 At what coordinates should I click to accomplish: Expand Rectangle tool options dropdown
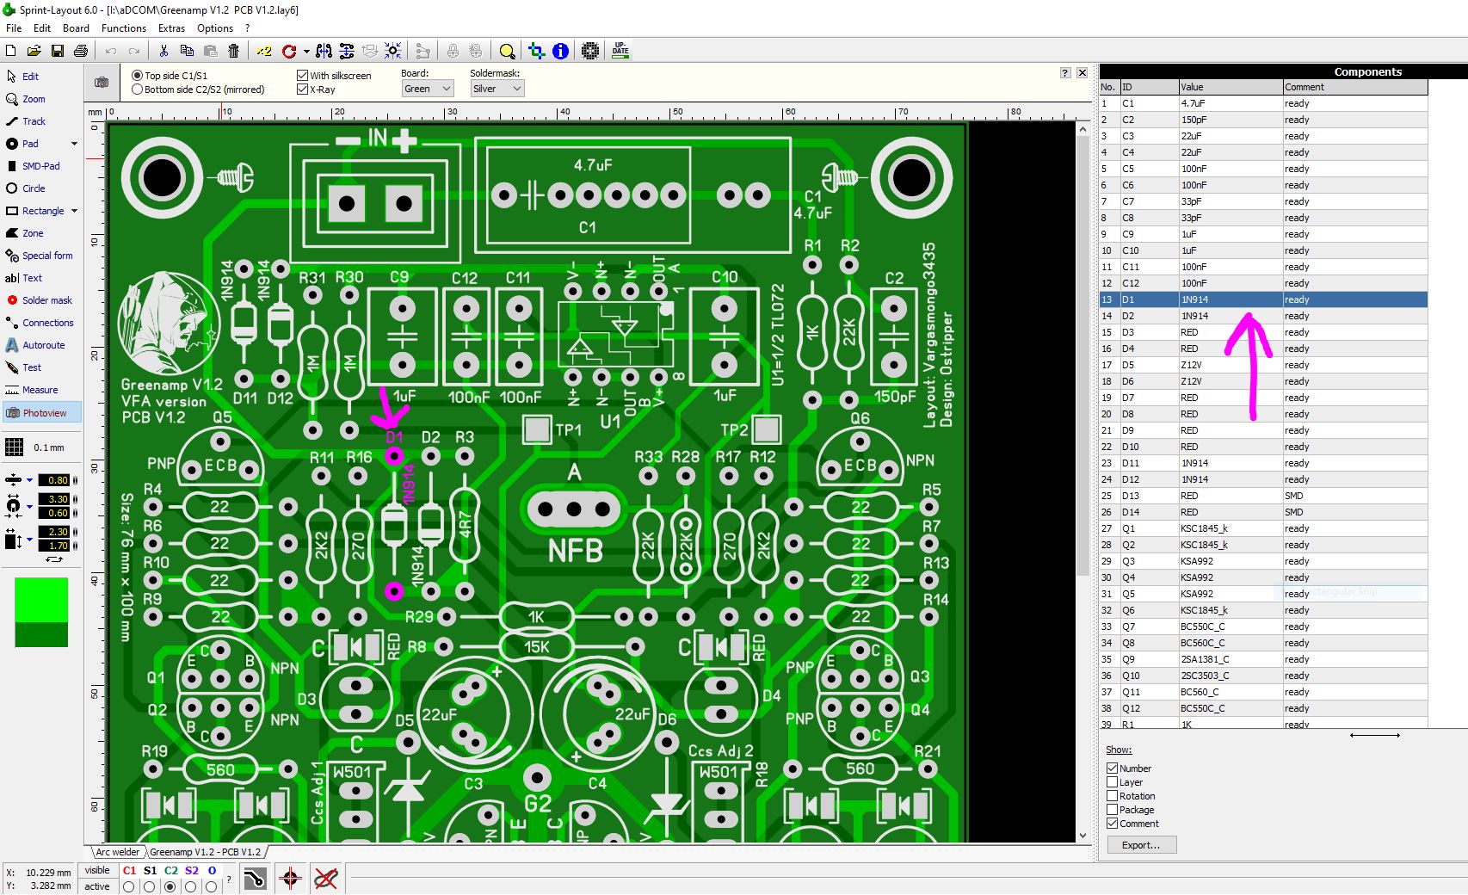[x=74, y=211]
